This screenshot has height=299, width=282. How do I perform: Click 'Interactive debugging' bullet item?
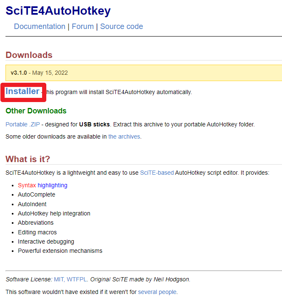pyautogui.click(x=46, y=241)
